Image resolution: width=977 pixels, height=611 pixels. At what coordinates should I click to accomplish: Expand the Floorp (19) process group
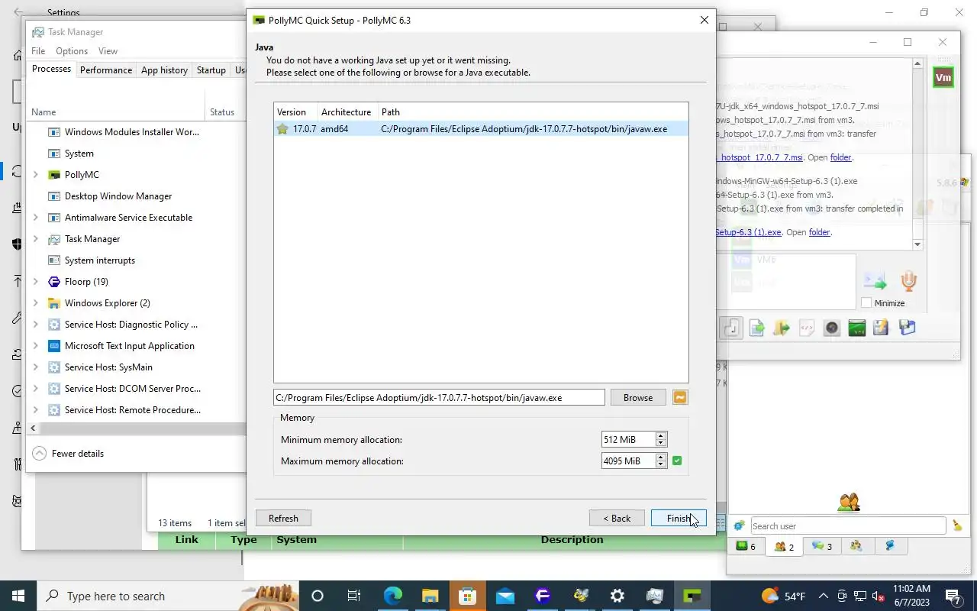click(x=35, y=282)
